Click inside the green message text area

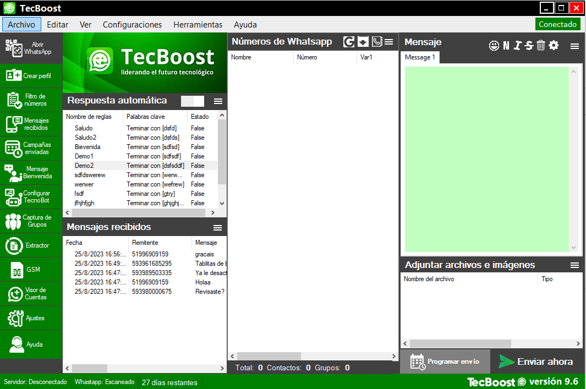tap(486, 159)
